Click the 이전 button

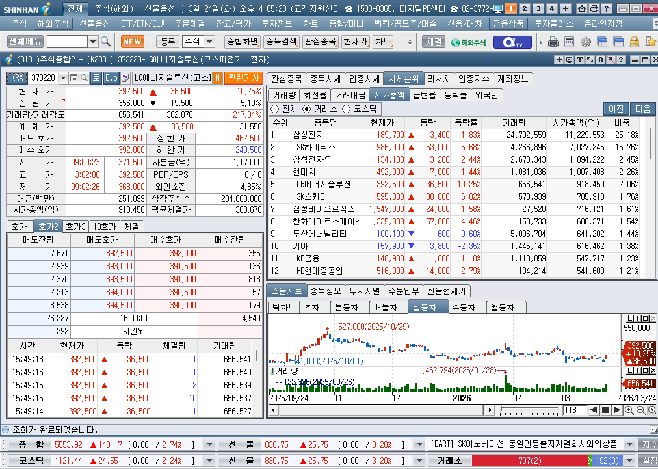click(616, 109)
